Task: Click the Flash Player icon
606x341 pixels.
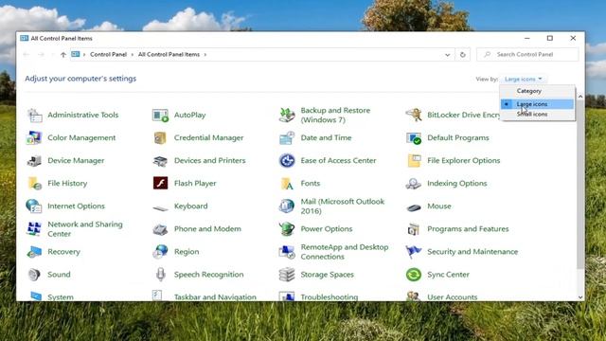Action: click(160, 184)
